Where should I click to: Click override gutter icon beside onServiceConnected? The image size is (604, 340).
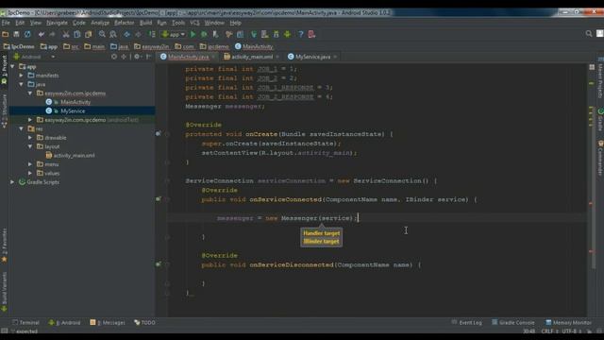(x=159, y=199)
